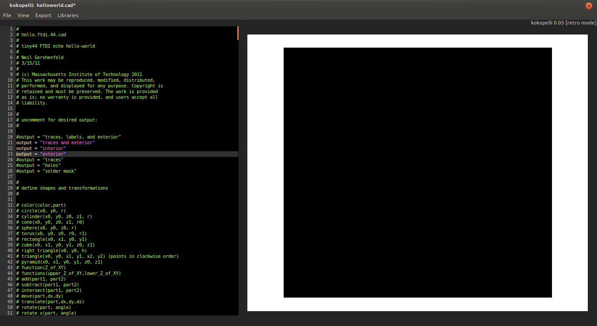Click the "retained and must be preserved" line
The width and height of the screenshot is (597, 326).
tap(87, 91)
